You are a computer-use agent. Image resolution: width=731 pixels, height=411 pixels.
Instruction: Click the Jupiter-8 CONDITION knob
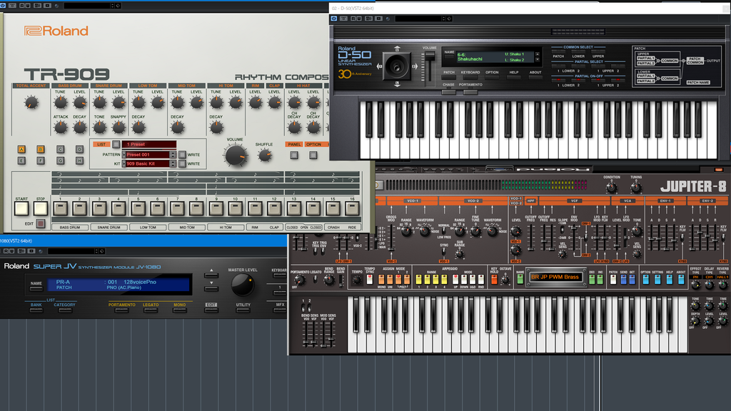[612, 188]
